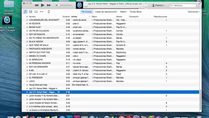Open the options icon on the selected Jay Z row

coord(58,92)
